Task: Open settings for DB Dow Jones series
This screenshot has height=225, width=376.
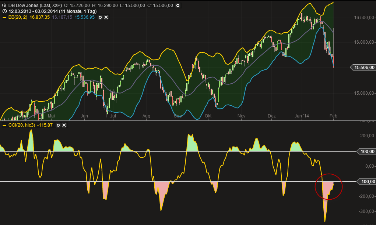Action: point(178,6)
